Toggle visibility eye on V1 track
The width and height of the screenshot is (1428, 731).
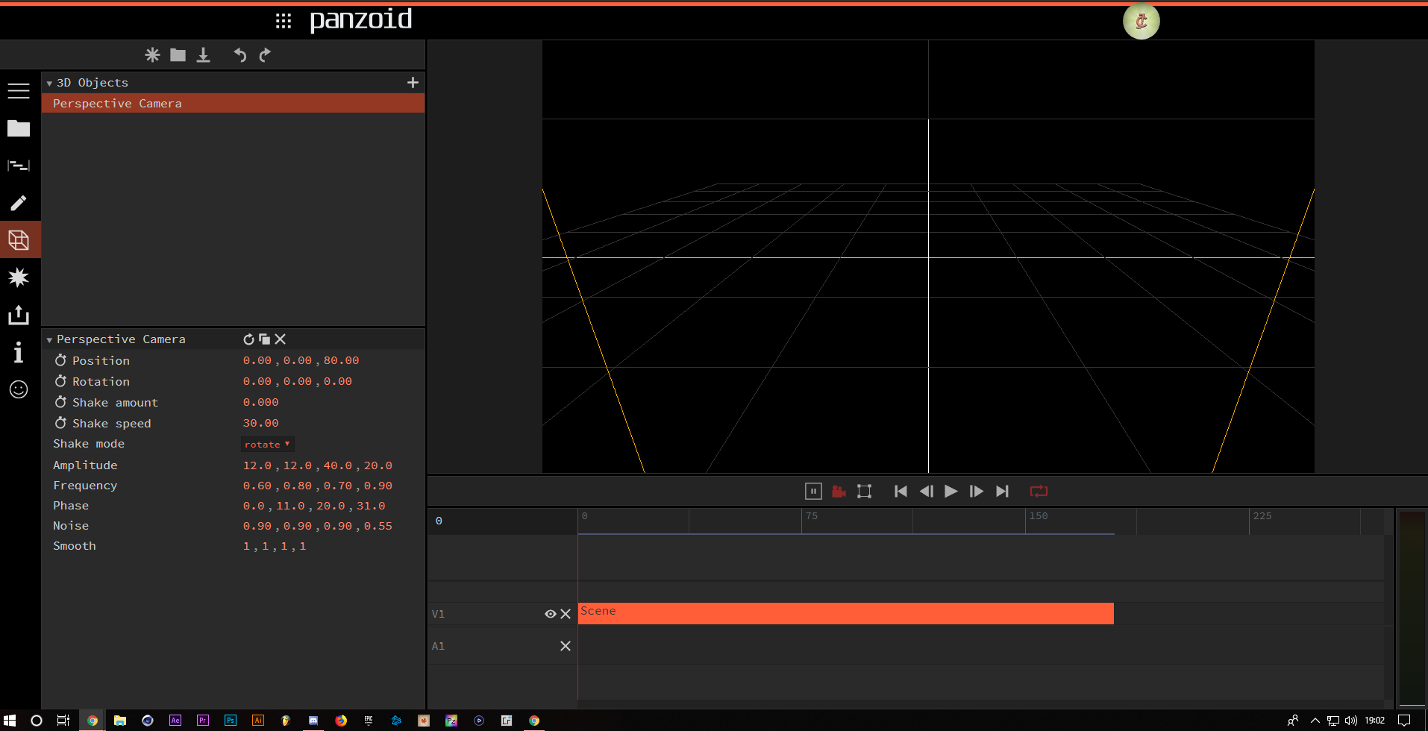click(x=550, y=614)
